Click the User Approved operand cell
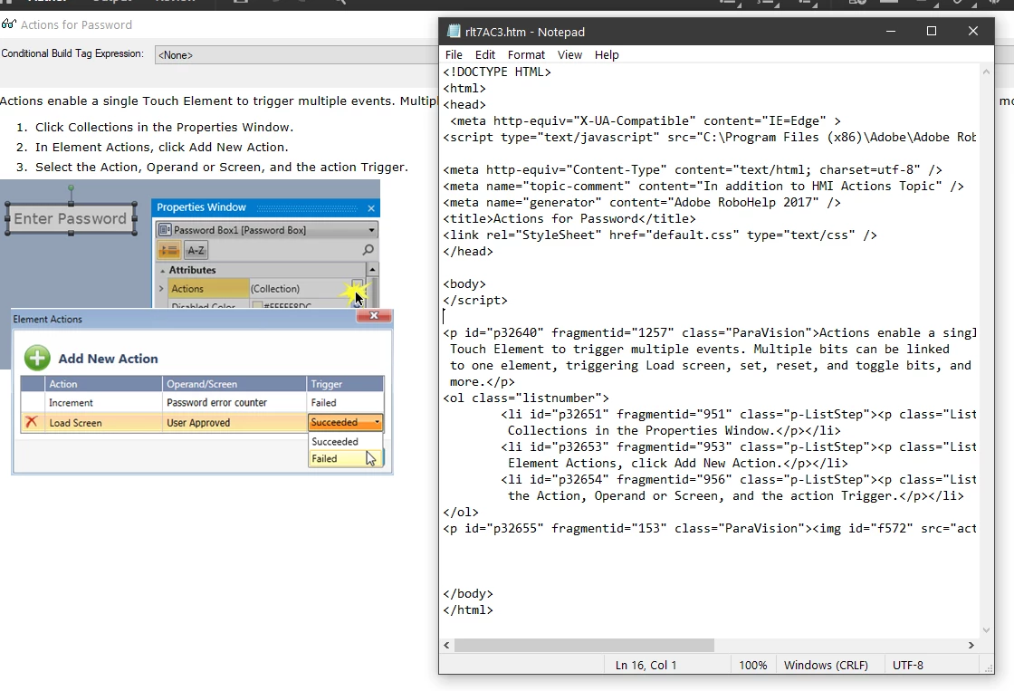 [234, 423]
